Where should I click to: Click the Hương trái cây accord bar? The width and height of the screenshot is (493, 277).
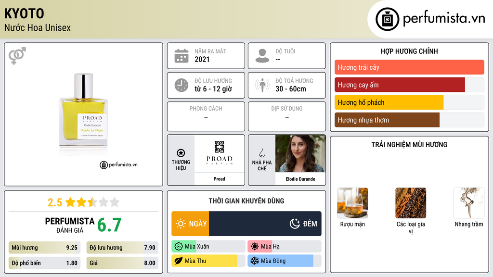click(x=409, y=67)
